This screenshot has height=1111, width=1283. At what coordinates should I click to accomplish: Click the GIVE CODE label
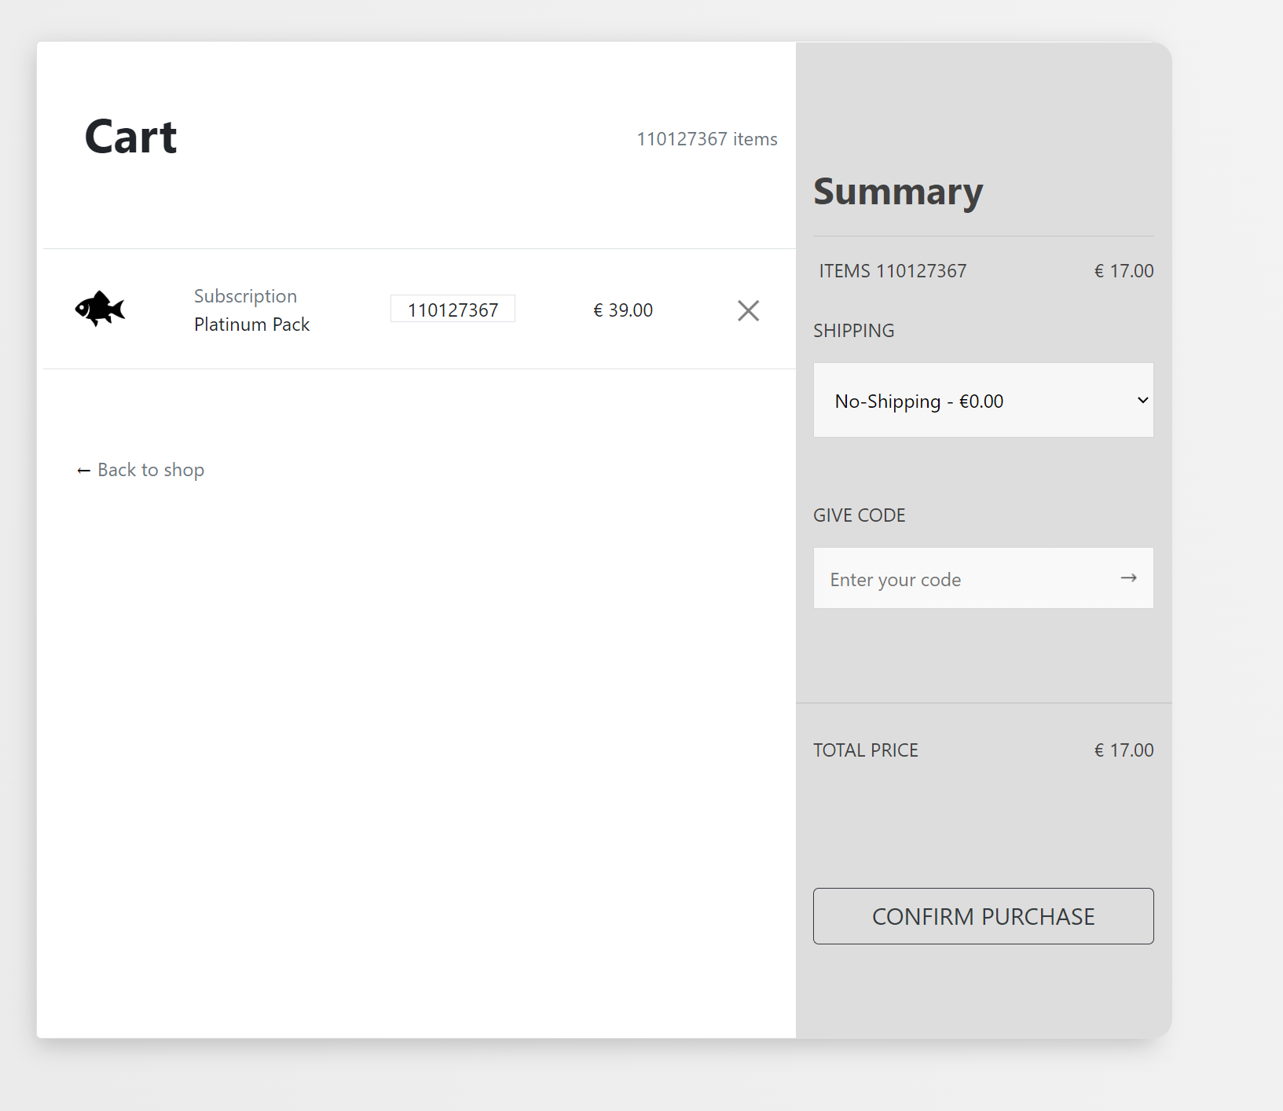[x=859, y=515]
